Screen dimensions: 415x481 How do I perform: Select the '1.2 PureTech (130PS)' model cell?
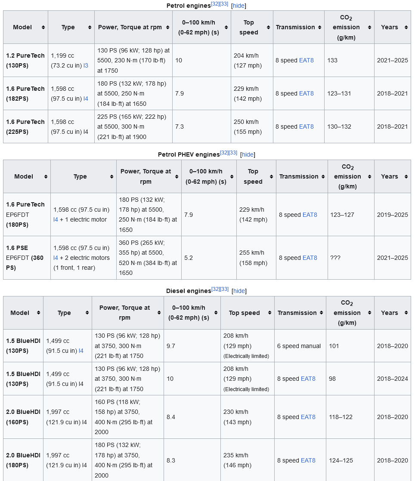[x=26, y=60]
